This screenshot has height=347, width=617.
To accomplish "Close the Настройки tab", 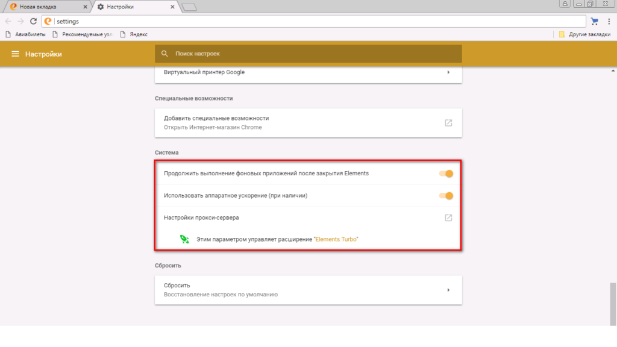I will pyautogui.click(x=172, y=7).
